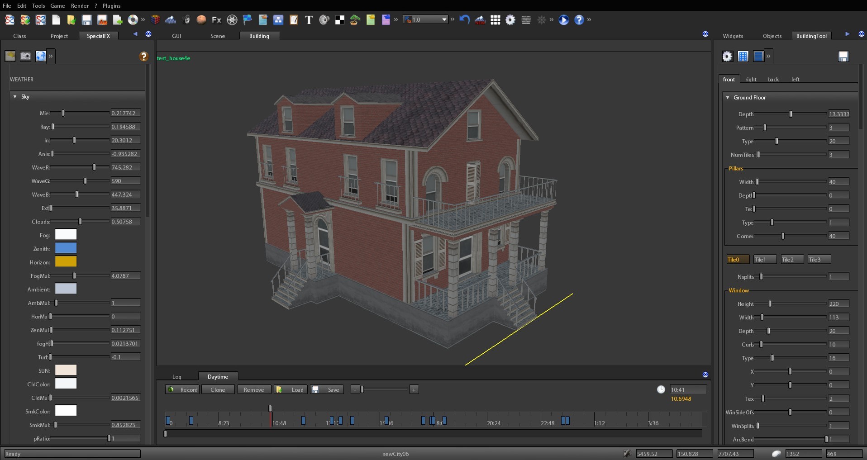Open the Plugins menu

[111, 6]
